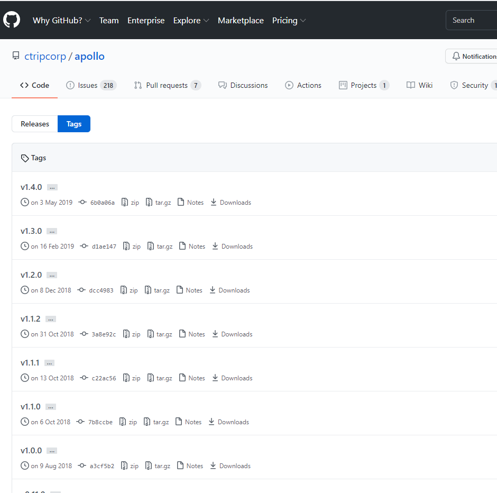Open the v1.0.0 tag link
Screen dimensions: 497x493
click(x=31, y=451)
